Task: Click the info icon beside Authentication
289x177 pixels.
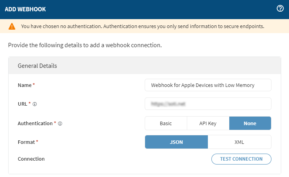Action: 60,124
